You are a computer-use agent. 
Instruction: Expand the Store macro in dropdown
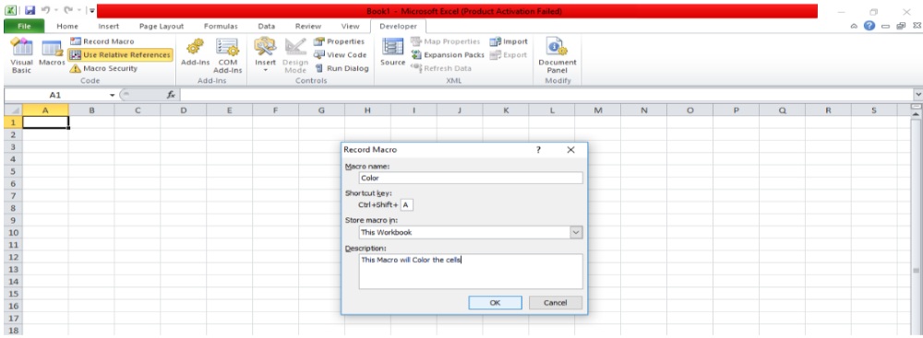click(576, 232)
